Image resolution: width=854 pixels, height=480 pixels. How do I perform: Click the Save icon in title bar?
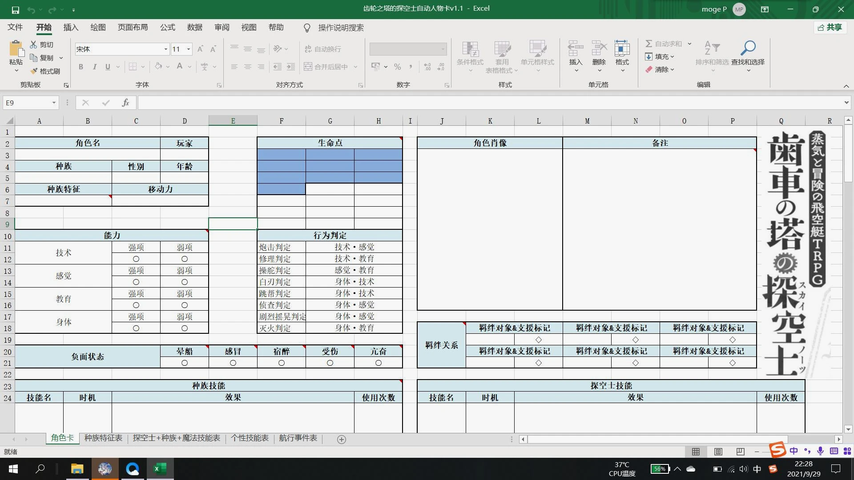pos(15,9)
